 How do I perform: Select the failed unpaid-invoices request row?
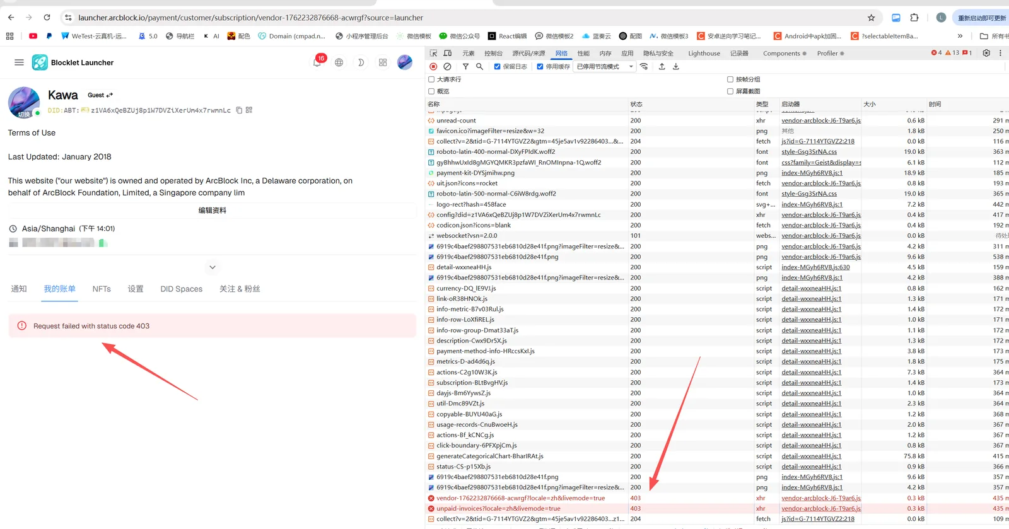(x=717, y=509)
